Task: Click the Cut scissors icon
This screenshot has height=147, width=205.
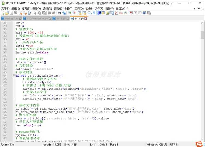Action: tap(35, 13)
